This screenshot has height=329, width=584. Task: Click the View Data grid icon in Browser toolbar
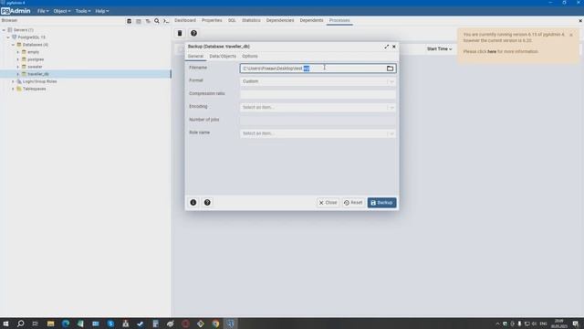pyautogui.click(x=139, y=21)
